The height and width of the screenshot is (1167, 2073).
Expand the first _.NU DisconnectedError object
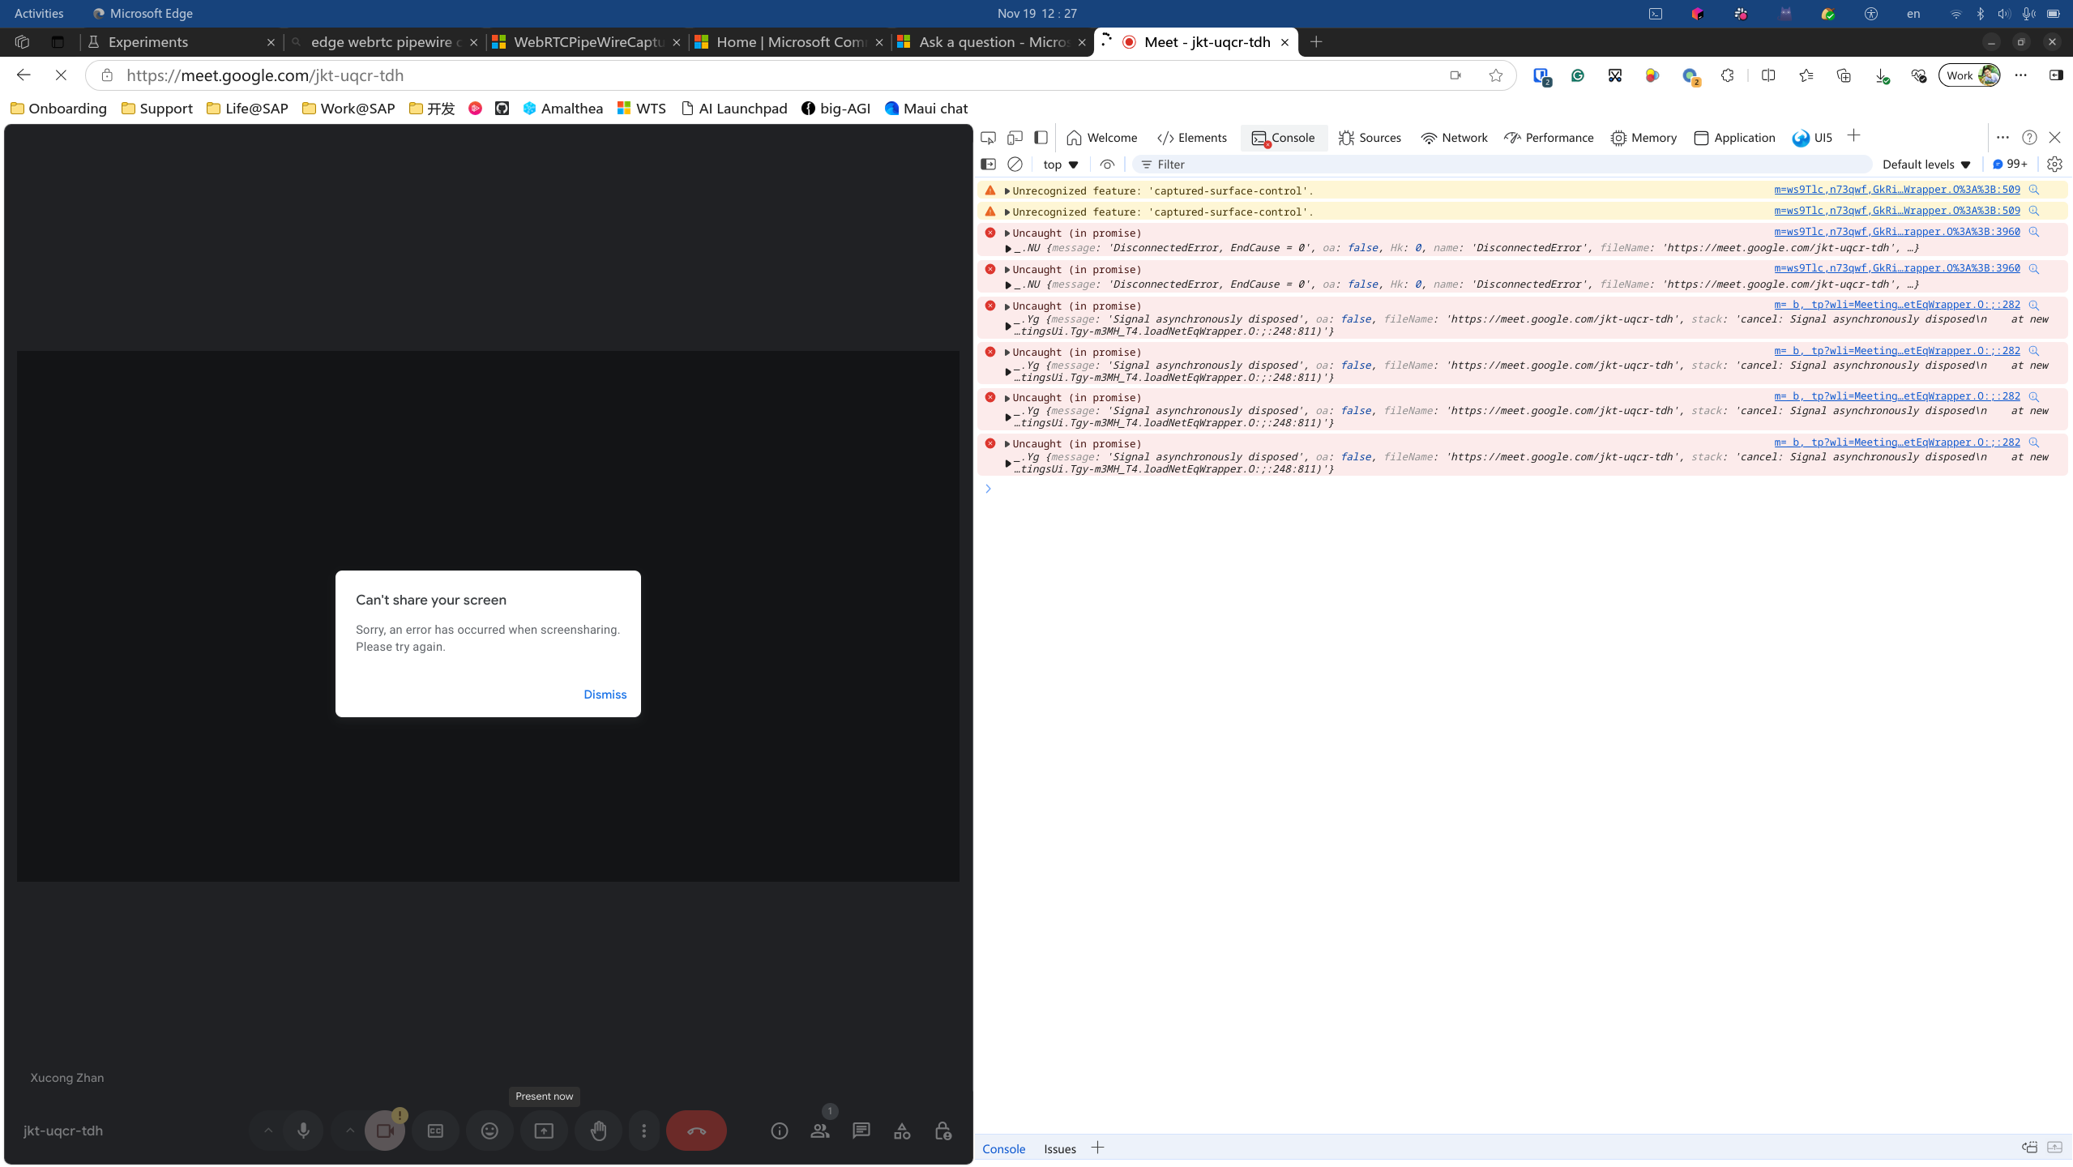1008,249
